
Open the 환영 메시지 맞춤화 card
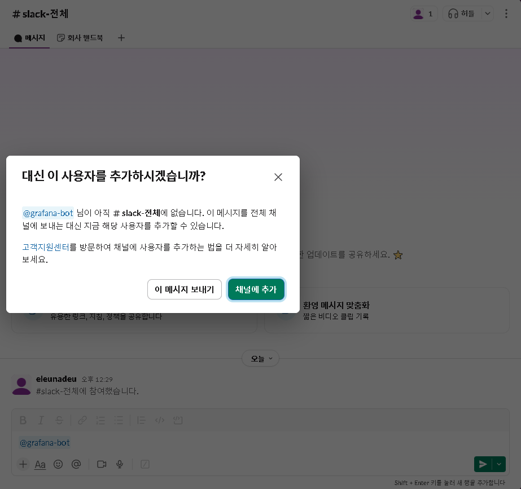[387, 310]
